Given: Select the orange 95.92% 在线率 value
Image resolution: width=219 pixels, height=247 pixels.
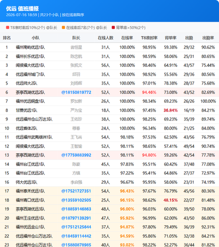Looking at the screenshot, I should pos(127,218).
